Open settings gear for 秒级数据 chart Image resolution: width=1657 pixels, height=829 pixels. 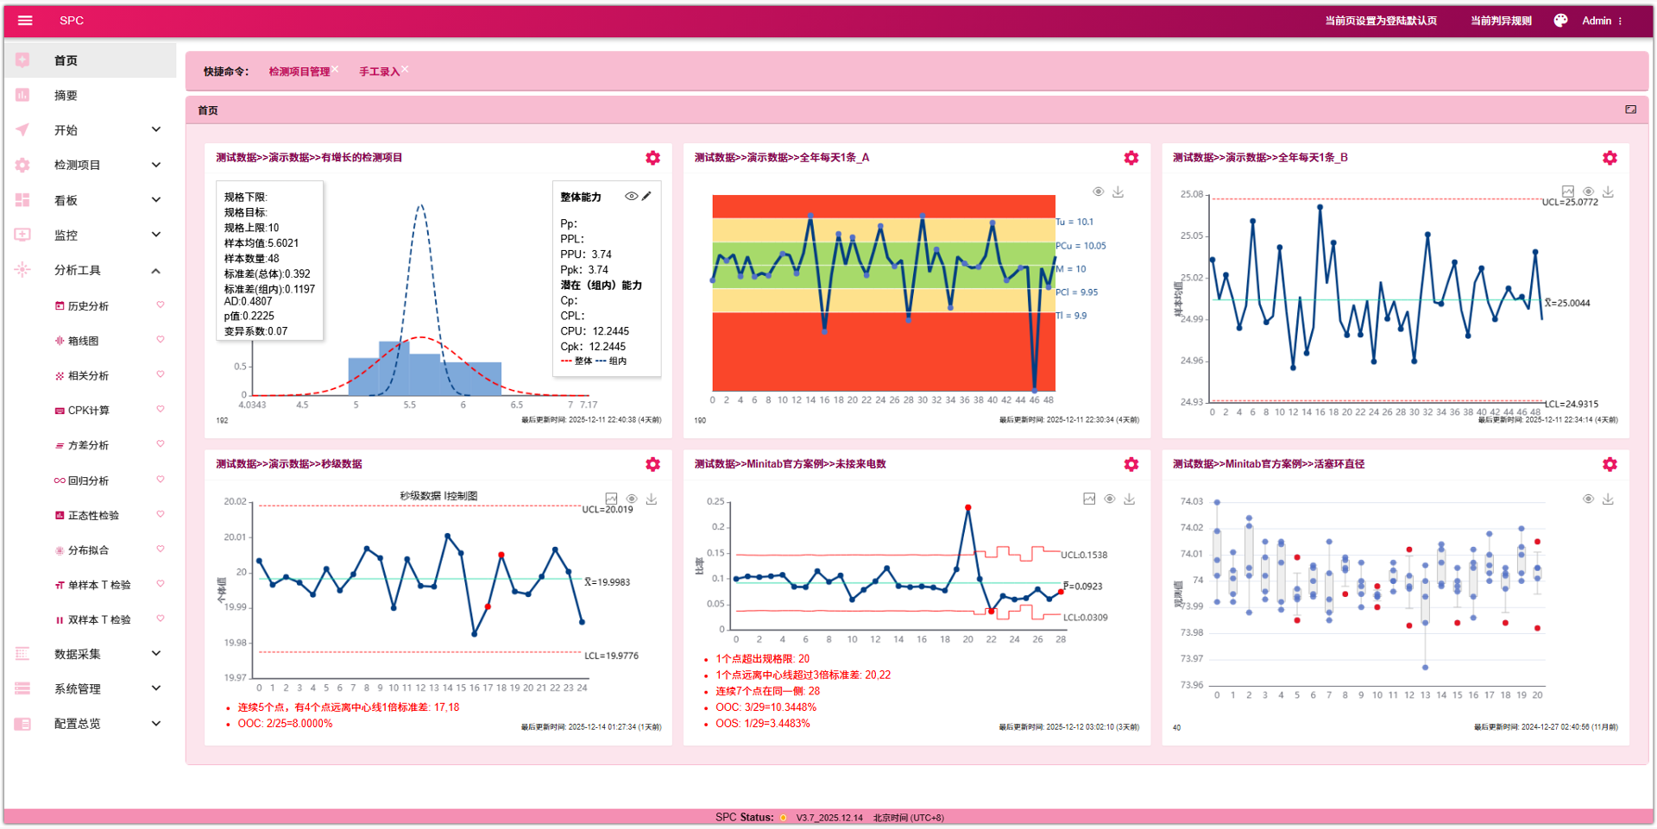click(652, 464)
